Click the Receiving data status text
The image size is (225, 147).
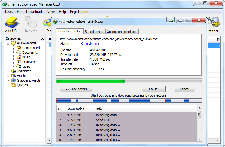(92, 44)
